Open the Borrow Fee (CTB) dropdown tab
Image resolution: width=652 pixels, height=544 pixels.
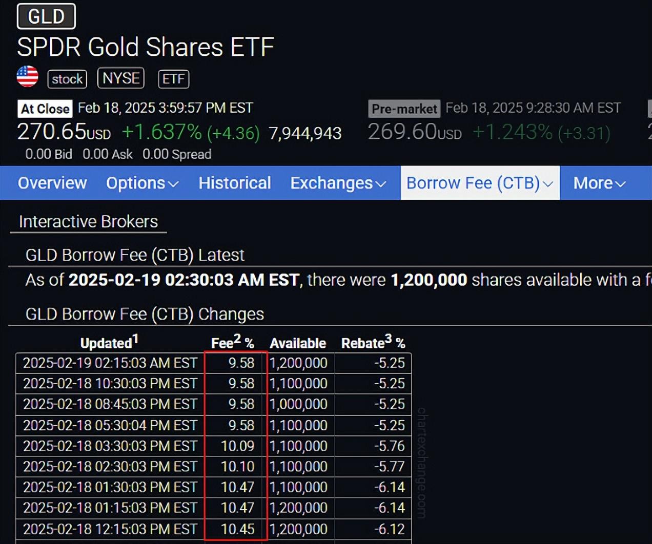pyautogui.click(x=480, y=183)
